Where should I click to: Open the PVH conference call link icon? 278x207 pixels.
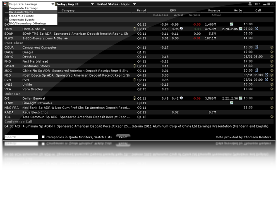pyautogui.click(x=266, y=79)
